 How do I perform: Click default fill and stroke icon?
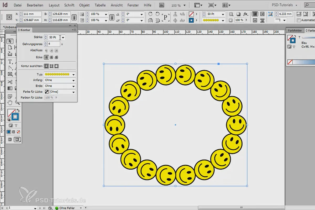click(x=9, y=120)
